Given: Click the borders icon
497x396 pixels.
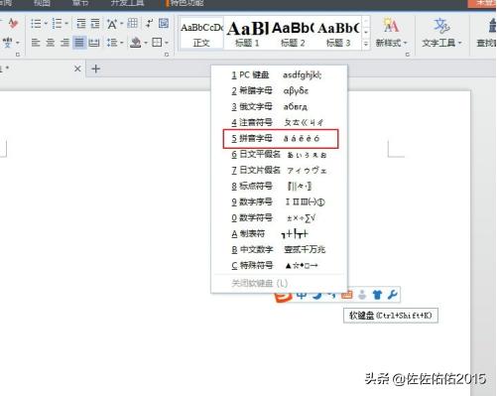Looking at the screenshot, I should (x=157, y=43).
